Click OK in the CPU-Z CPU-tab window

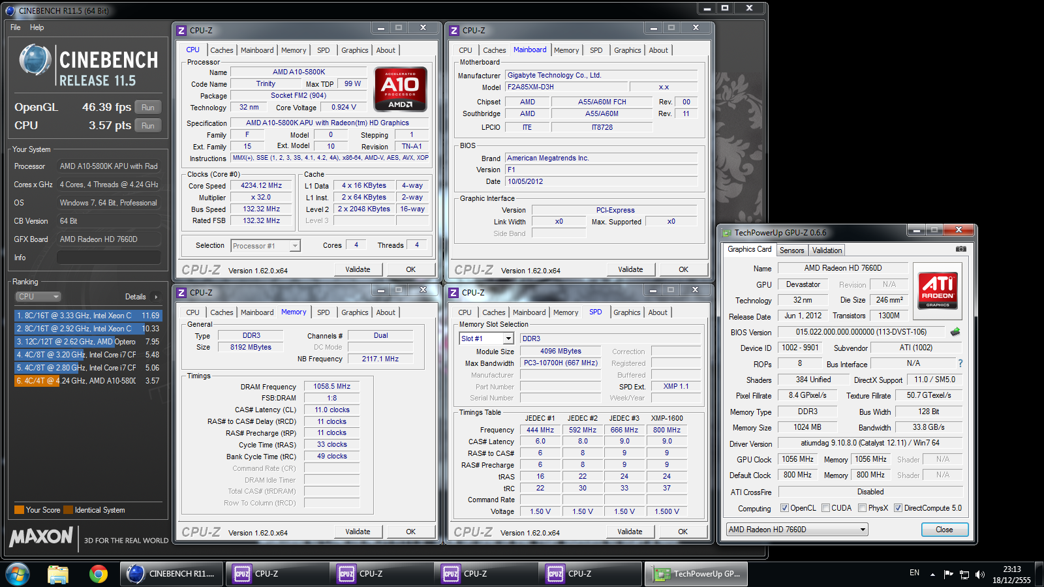tap(410, 269)
